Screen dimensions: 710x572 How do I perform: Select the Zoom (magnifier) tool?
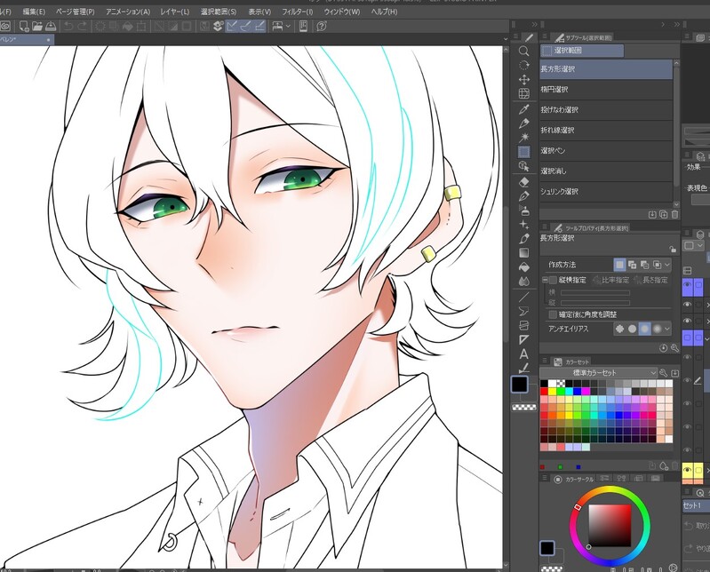[524, 51]
